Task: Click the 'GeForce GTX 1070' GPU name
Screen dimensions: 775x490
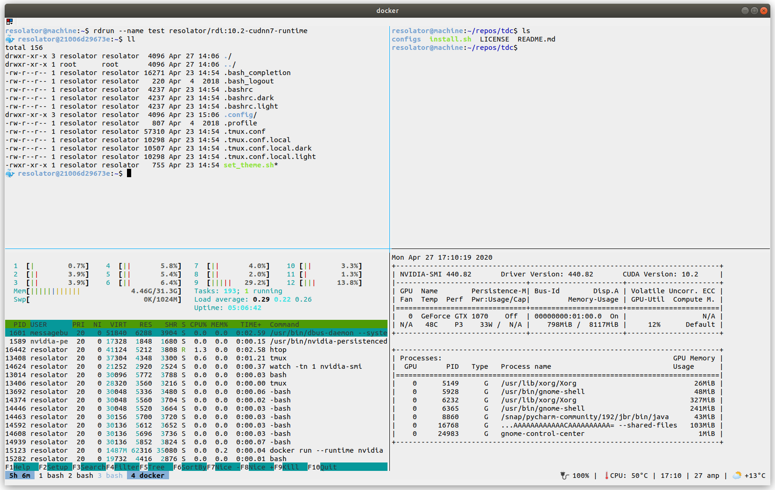Action: (x=455, y=316)
